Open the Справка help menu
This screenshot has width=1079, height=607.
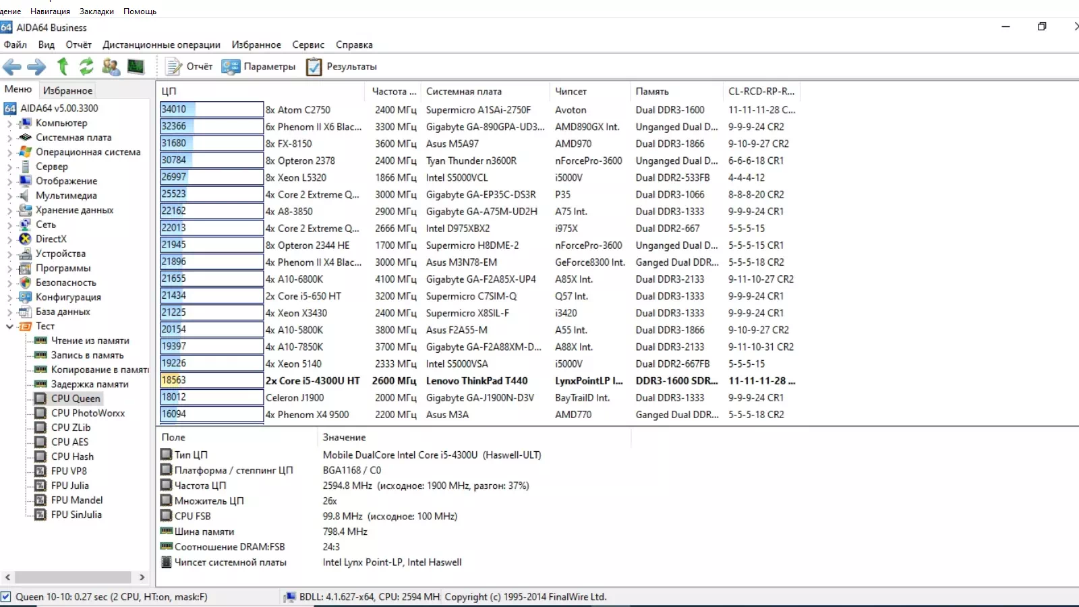click(355, 45)
